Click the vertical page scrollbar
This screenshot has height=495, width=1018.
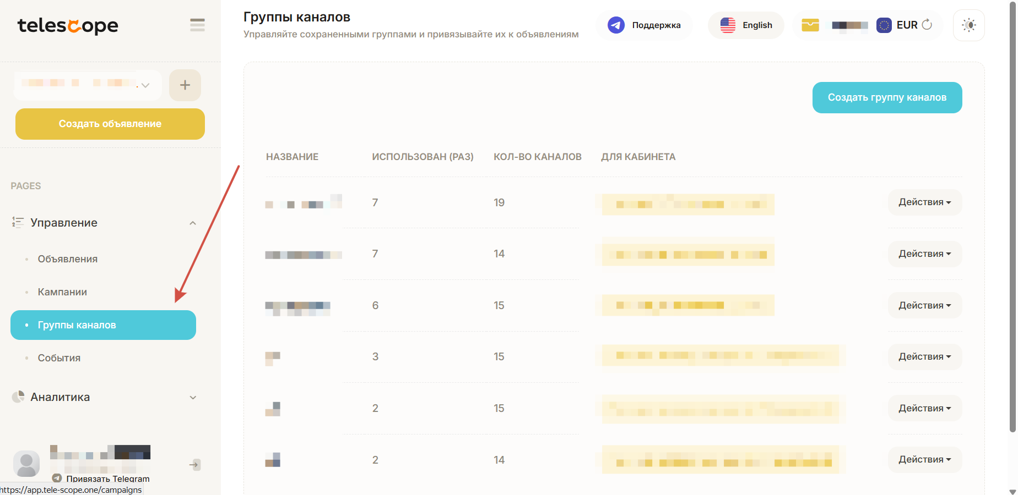(1012, 220)
